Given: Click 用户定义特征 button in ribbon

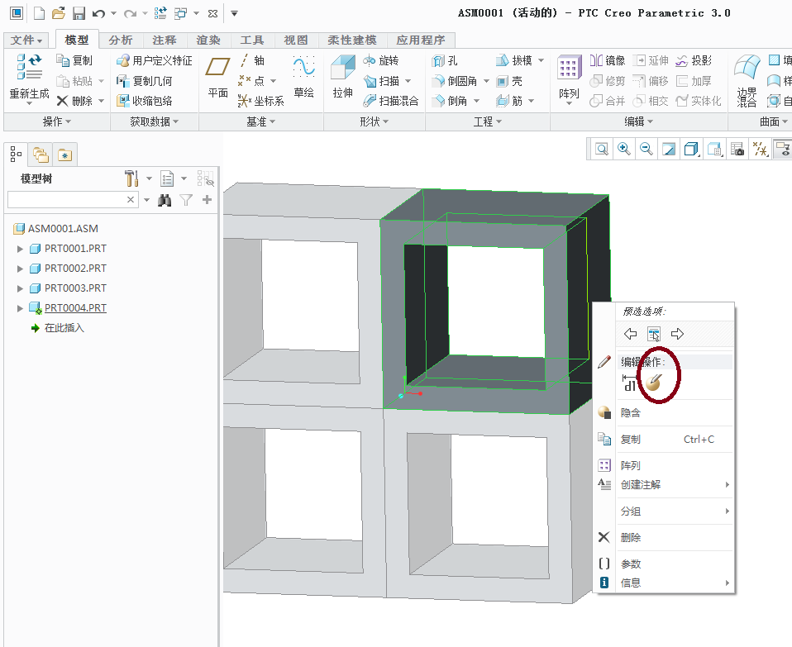Looking at the screenshot, I should coord(155,60).
